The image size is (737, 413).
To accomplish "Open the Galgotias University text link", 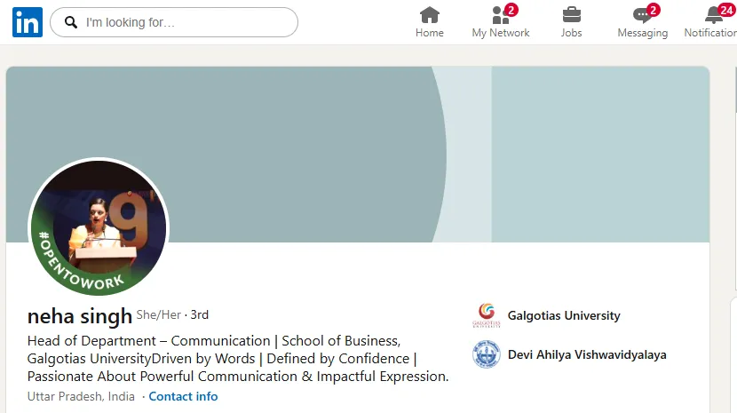I will pyautogui.click(x=564, y=315).
